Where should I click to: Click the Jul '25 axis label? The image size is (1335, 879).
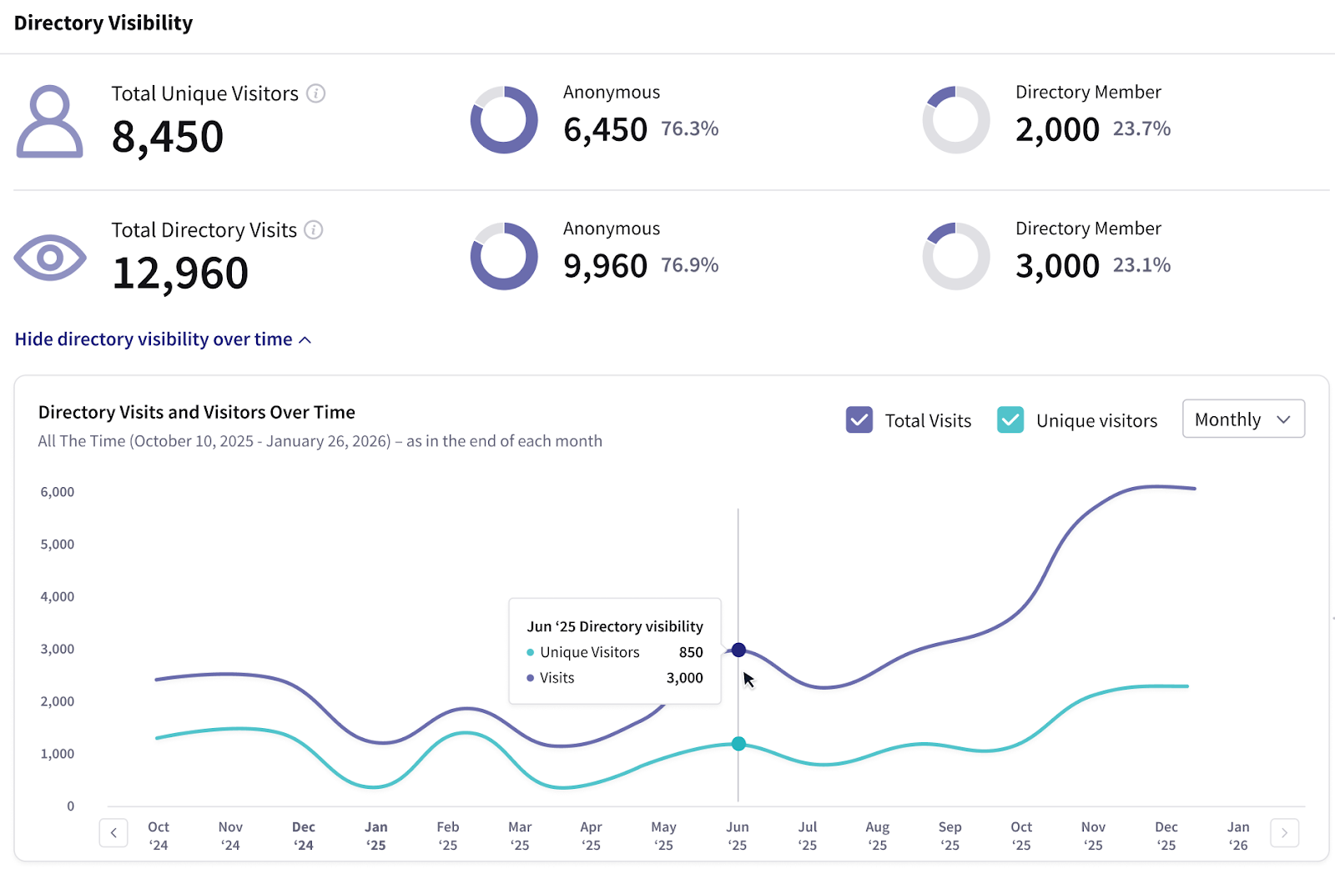tap(808, 836)
